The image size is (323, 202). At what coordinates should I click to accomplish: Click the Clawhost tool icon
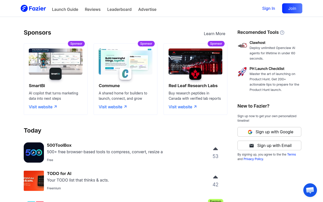tap(242, 45)
